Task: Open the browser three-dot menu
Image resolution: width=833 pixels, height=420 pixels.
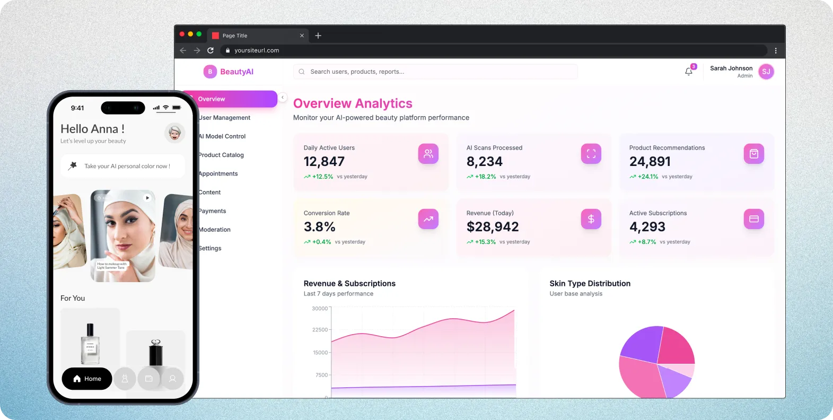Action: 775,51
